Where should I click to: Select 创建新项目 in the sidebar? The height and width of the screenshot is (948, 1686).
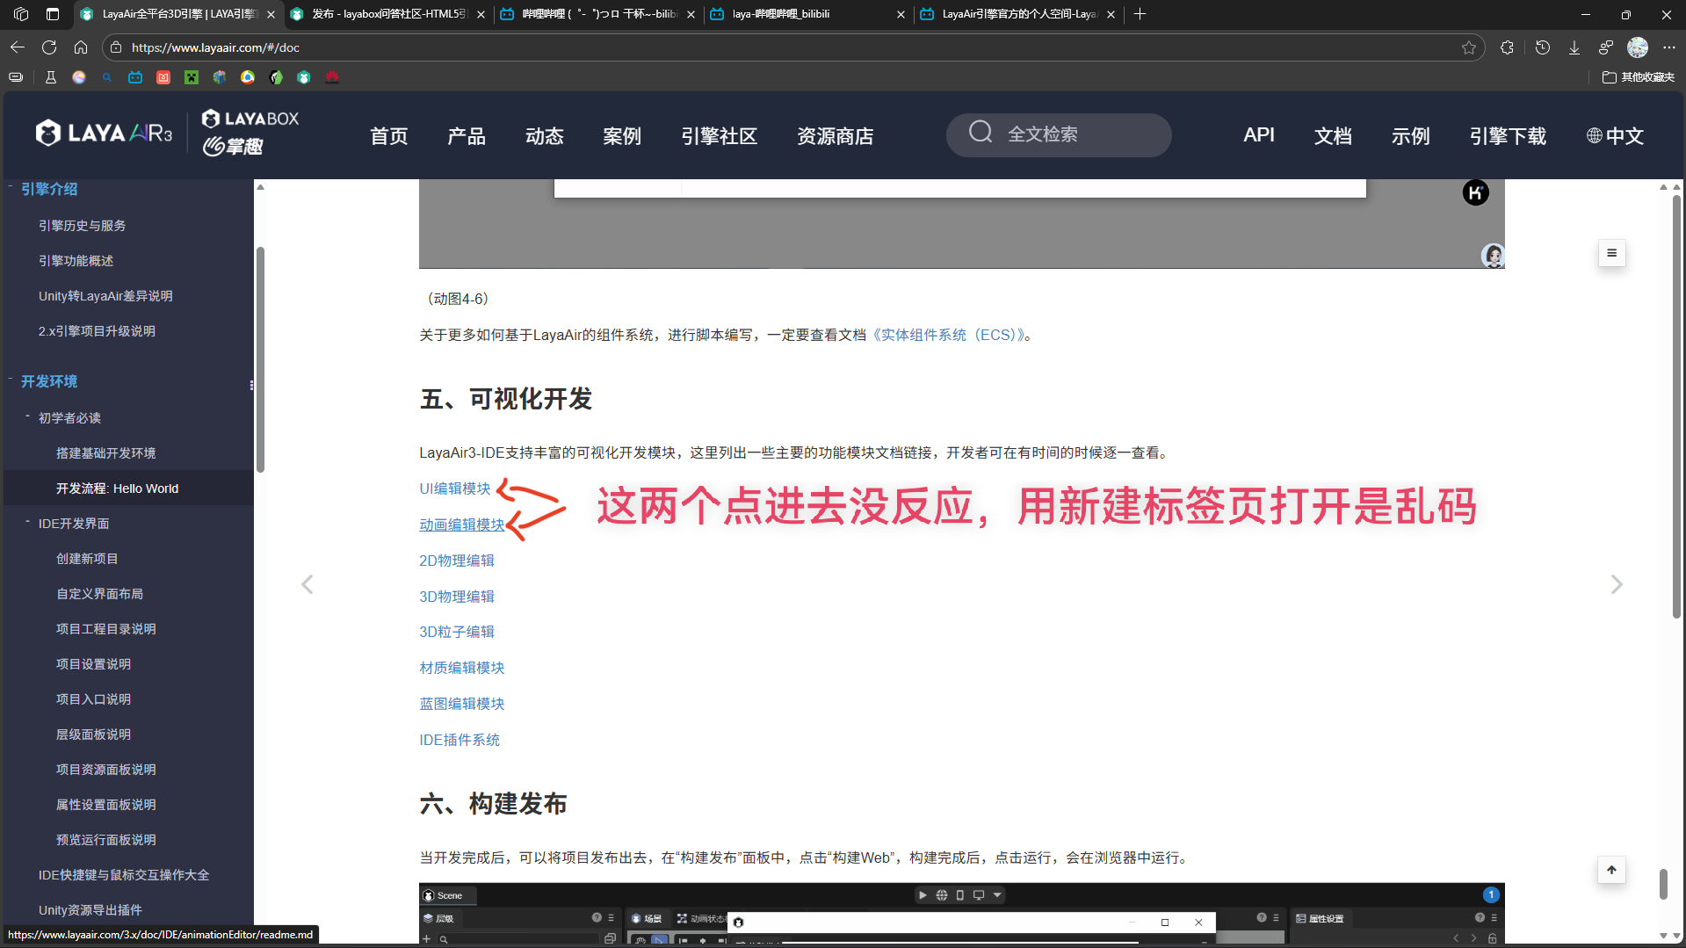coord(87,559)
